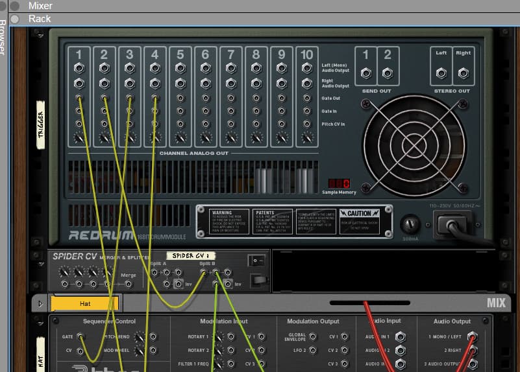
Task: Adjust Redrum channel 10 pitch CV trim knob
Action: point(308,137)
